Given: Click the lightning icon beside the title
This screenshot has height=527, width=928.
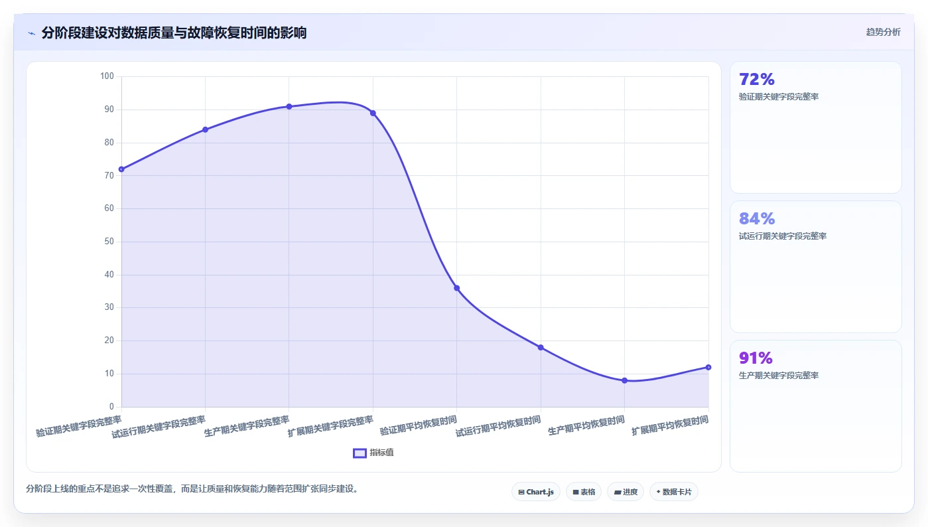Looking at the screenshot, I should (x=32, y=33).
